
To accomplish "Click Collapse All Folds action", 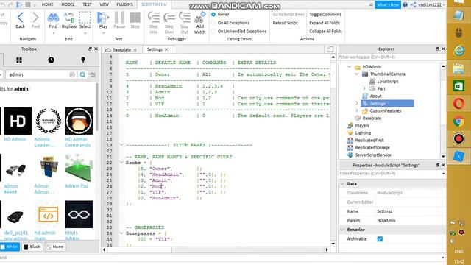I will tap(325, 31).
